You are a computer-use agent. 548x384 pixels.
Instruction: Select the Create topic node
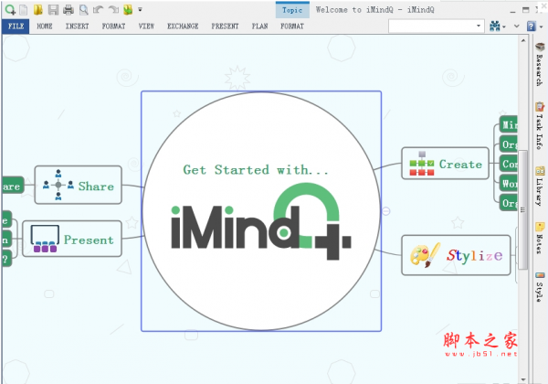click(x=445, y=164)
